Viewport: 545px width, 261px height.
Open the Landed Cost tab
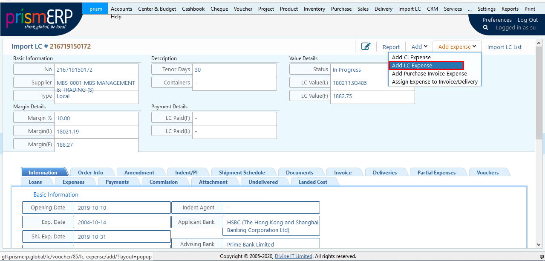pyautogui.click(x=313, y=181)
